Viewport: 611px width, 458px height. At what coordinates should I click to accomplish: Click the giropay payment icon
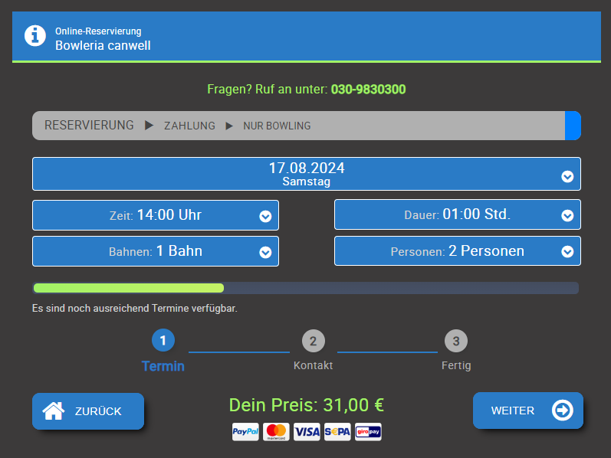point(368,432)
